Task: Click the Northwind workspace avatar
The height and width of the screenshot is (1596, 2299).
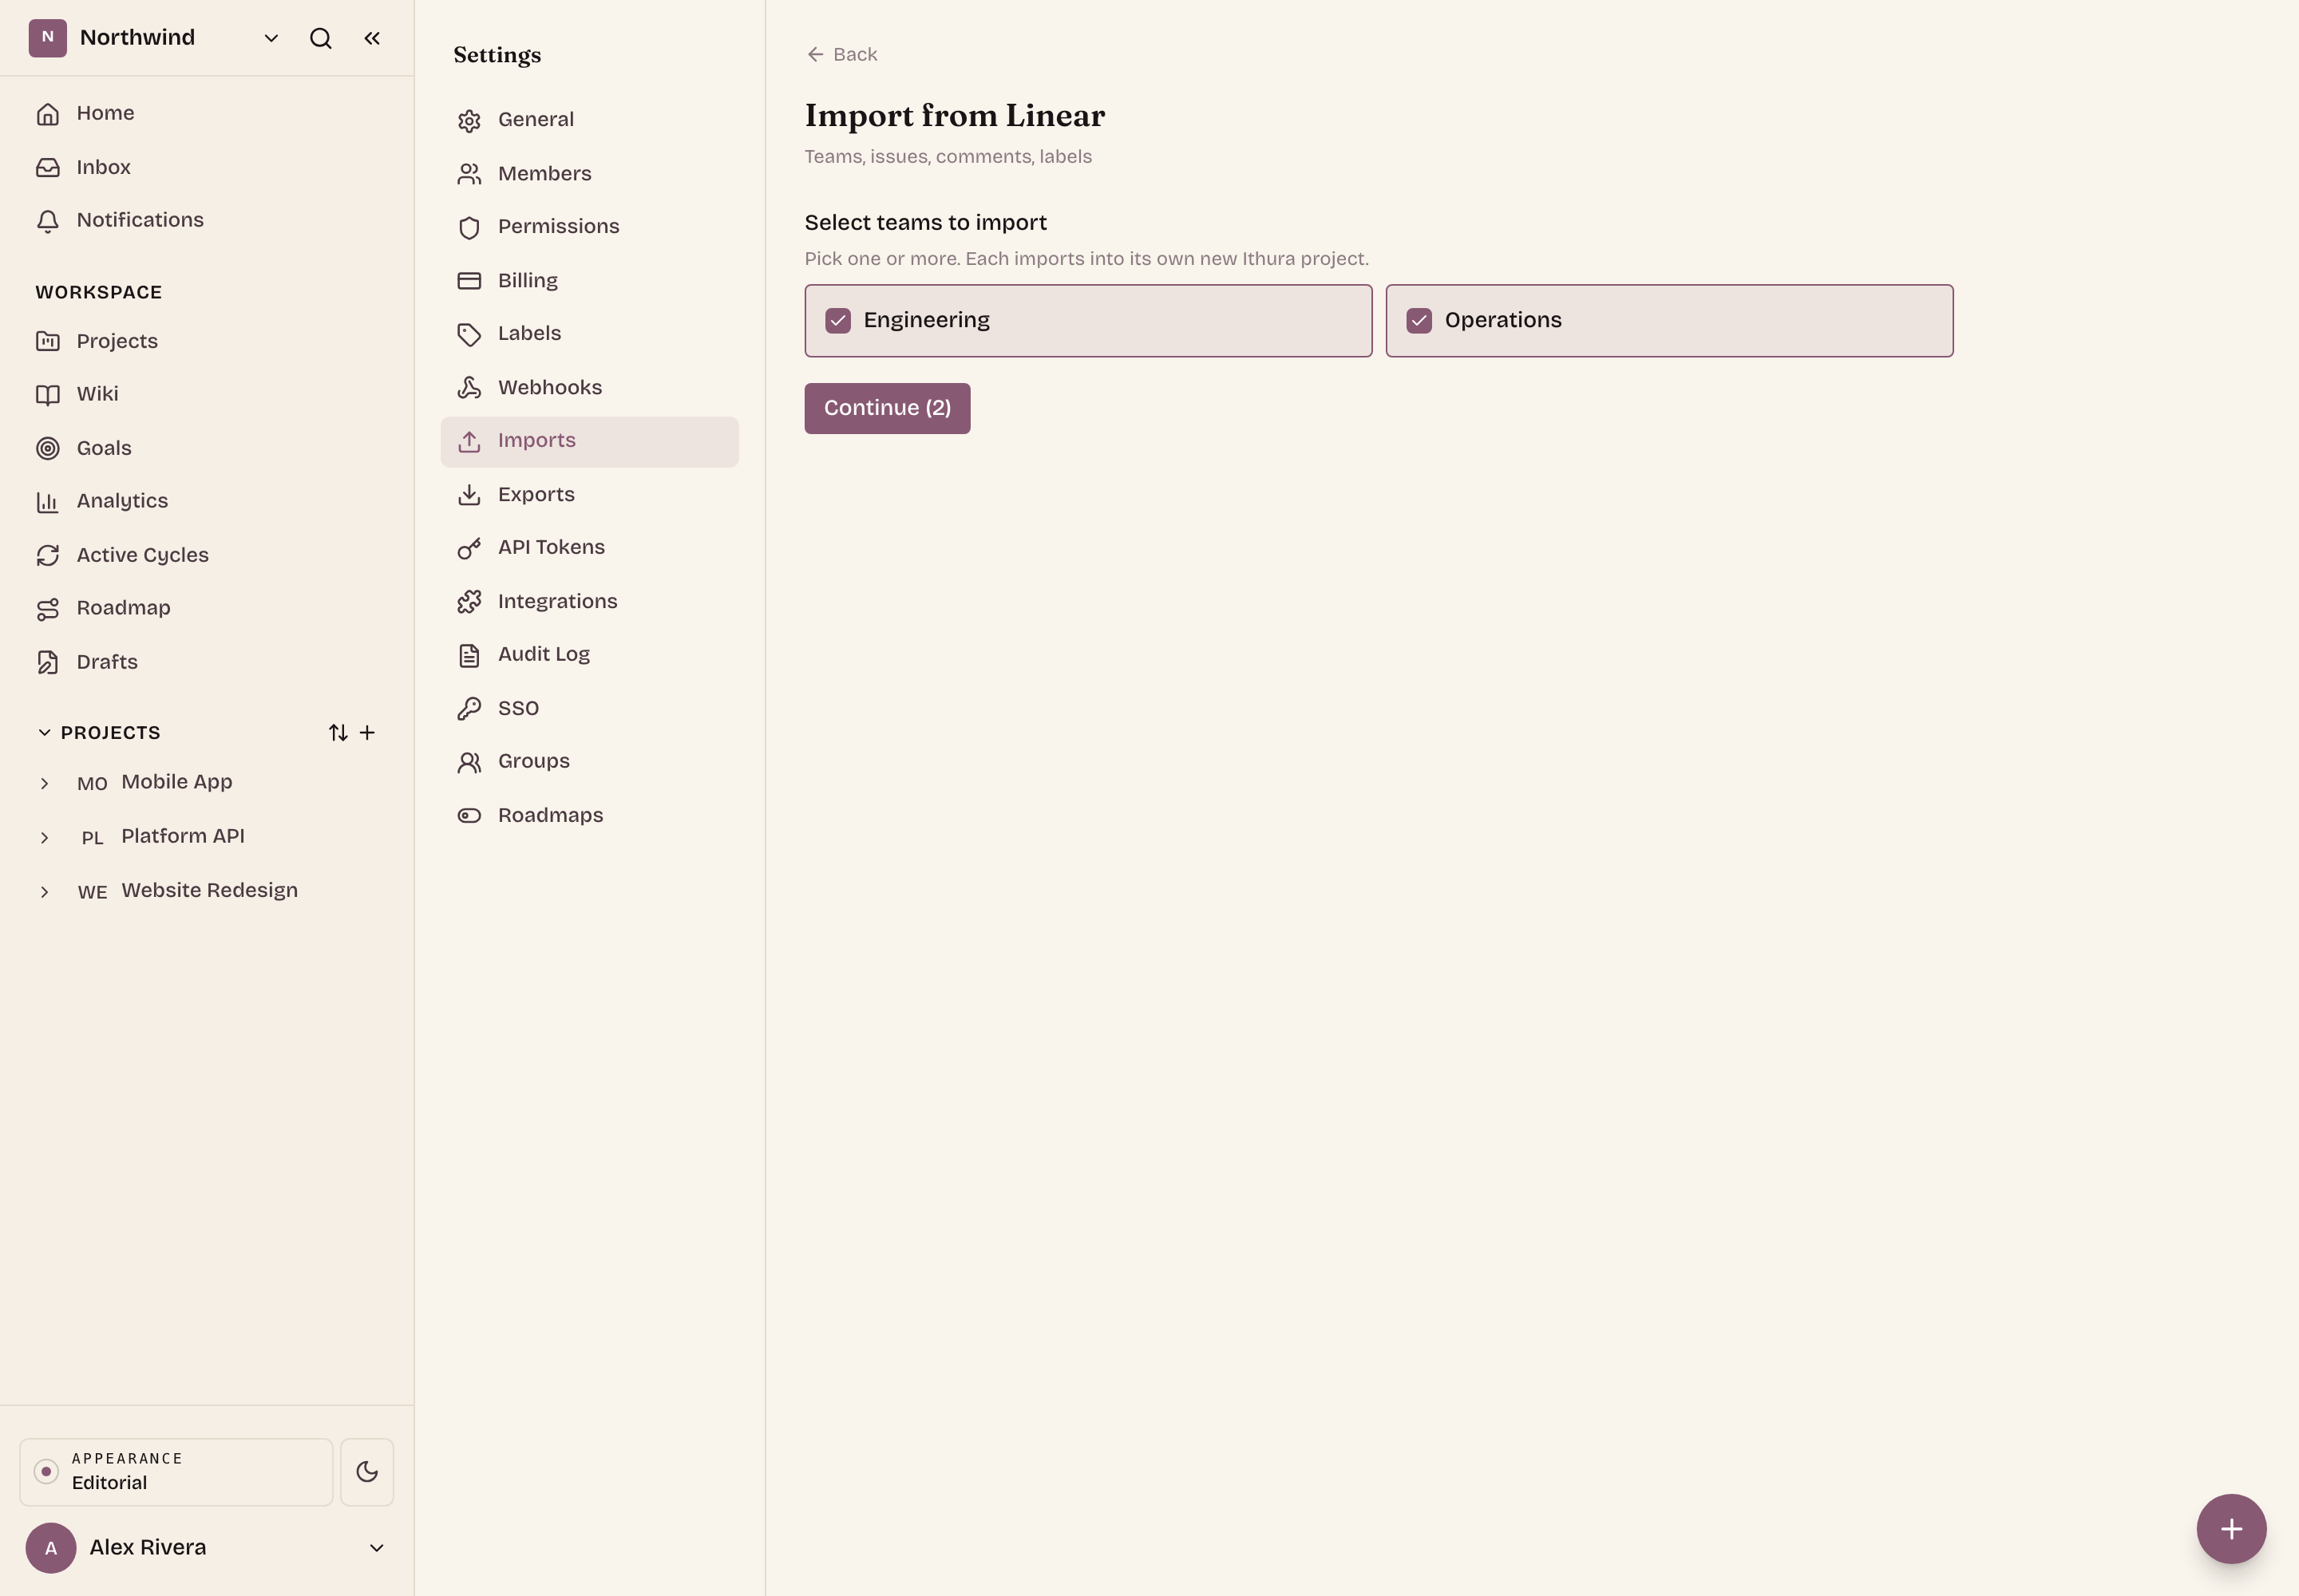Action: pyautogui.click(x=47, y=38)
